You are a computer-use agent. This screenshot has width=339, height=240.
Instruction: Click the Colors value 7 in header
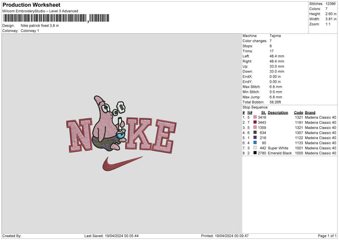pos(327,9)
